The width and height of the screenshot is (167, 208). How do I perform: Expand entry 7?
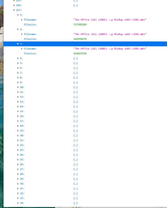[x=18, y=73]
